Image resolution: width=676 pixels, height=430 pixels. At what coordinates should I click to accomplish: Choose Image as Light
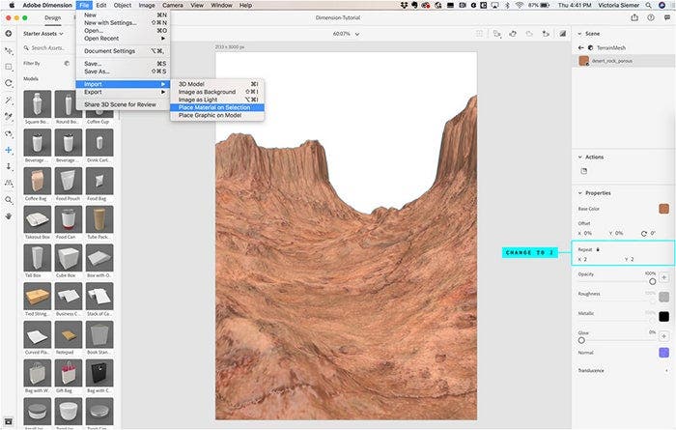click(217, 100)
